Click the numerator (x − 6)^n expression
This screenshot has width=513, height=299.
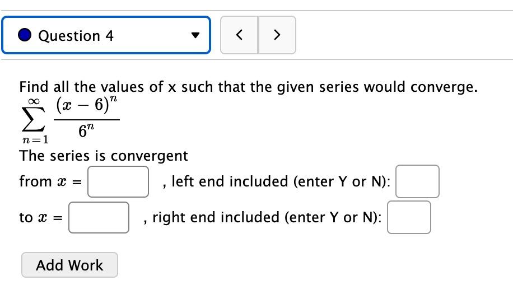[87, 106]
